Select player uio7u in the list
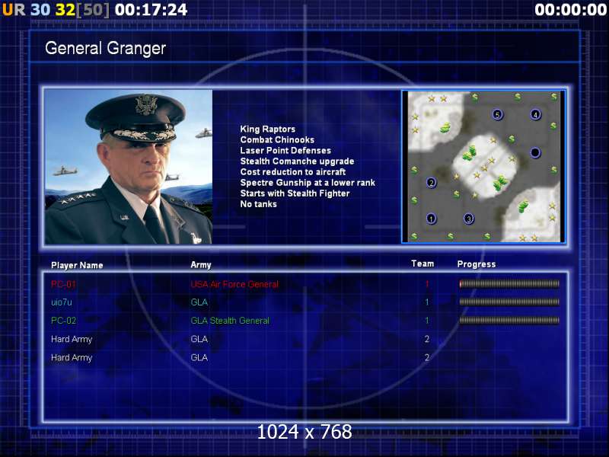The height and width of the screenshot is (457, 609). click(x=62, y=302)
